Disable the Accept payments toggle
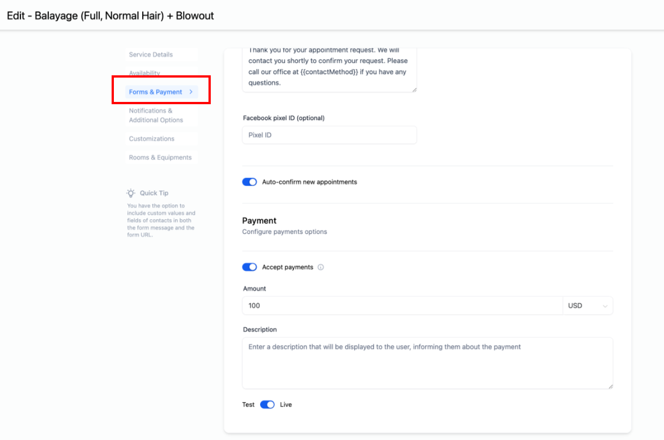 point(249,267)
